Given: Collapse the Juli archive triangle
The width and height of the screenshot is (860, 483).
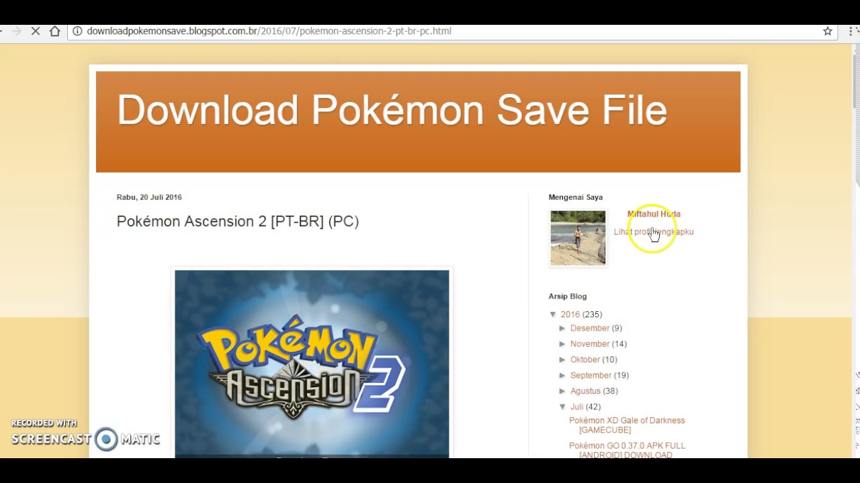Looking at the screenshot, I should pyautogui.click(x=563, y=407).
